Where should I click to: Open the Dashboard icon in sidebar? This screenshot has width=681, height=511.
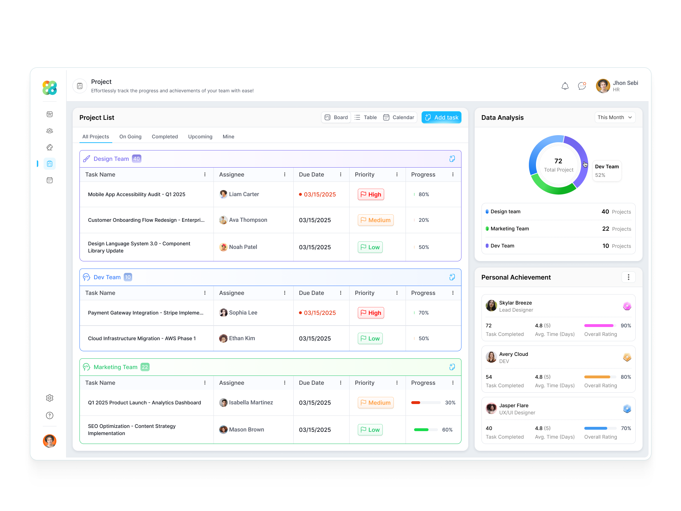coord(50,114)
